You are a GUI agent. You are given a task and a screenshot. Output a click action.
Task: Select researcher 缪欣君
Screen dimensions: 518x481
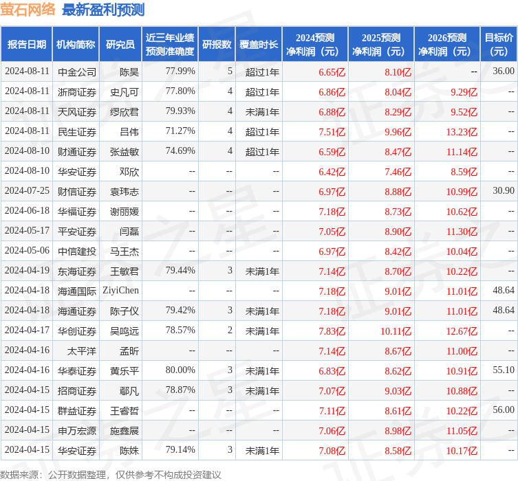tap(125, 112)
